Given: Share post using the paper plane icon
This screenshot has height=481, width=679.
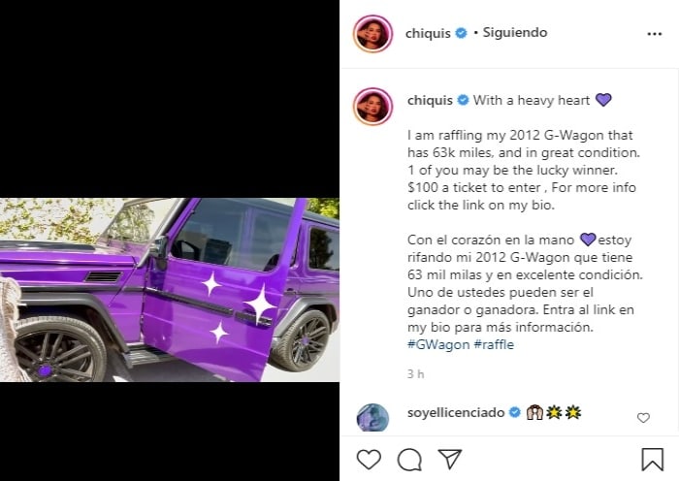Looking at the screenshot, I should 449,459.
